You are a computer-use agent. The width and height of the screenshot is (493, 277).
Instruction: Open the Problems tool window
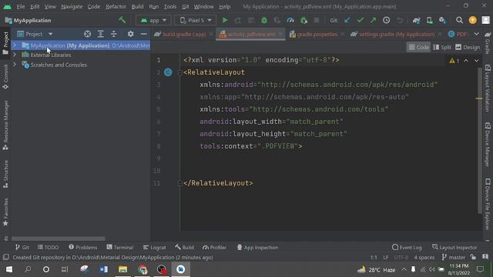tap(82, 248)
